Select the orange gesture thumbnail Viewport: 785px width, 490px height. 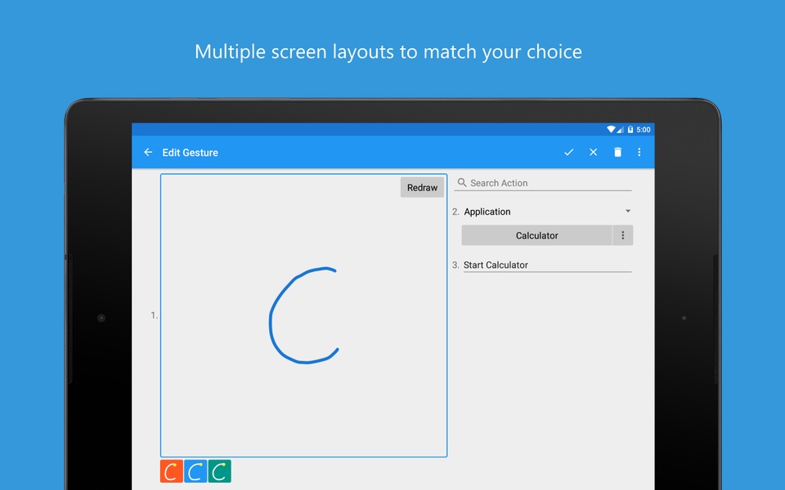pos(172,471)
